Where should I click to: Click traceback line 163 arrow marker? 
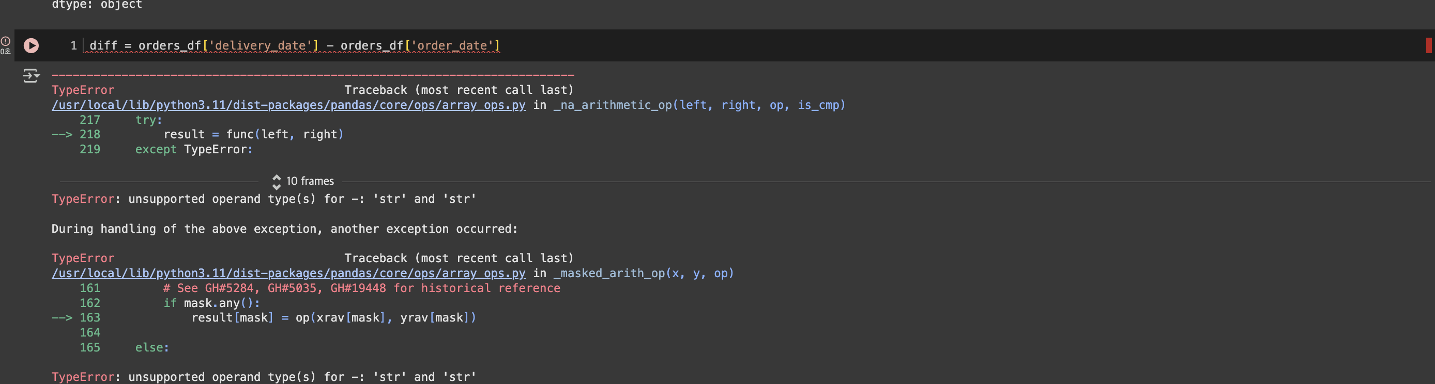(x=62, y=318)
